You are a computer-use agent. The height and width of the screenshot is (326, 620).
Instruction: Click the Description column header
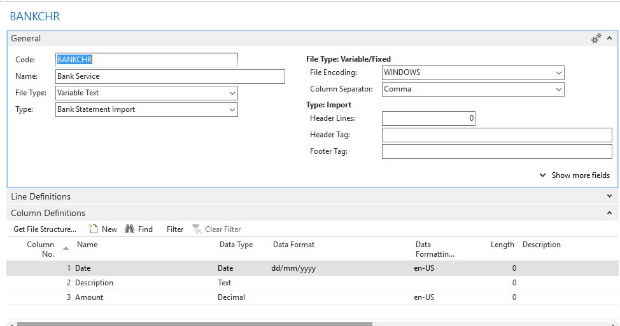point(541,245)
